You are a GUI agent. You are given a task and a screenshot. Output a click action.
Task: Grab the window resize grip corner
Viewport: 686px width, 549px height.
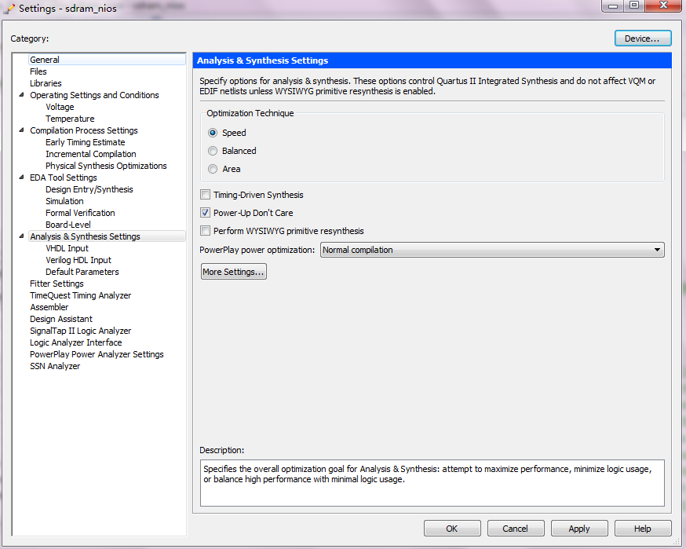click(677, 542)
